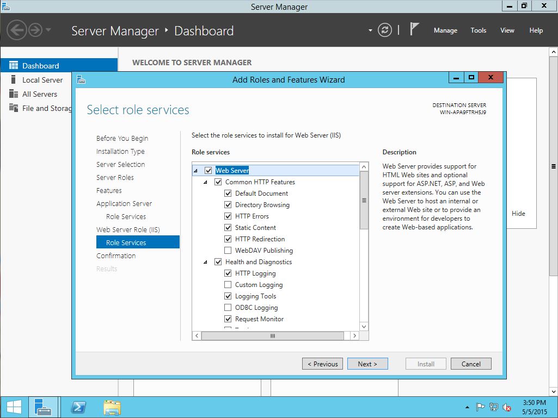558x418 pixels.
Task: Uncheck Health and Diagnostics checkbox
Action: 218,262
